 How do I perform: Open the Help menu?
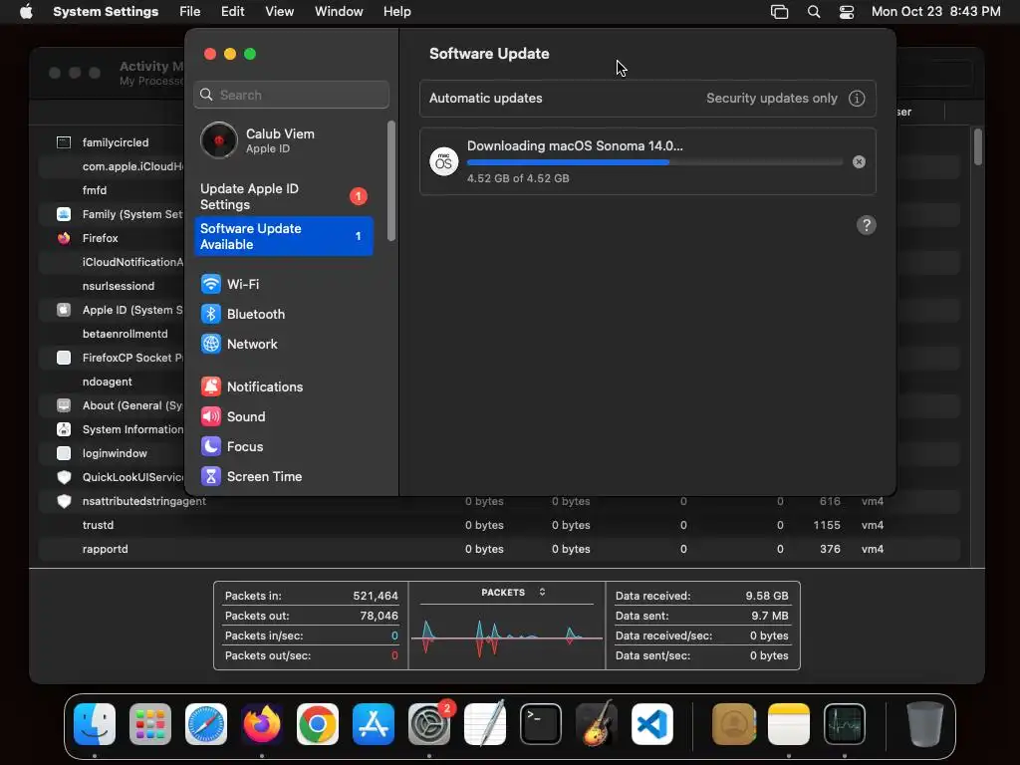(396, 12)
